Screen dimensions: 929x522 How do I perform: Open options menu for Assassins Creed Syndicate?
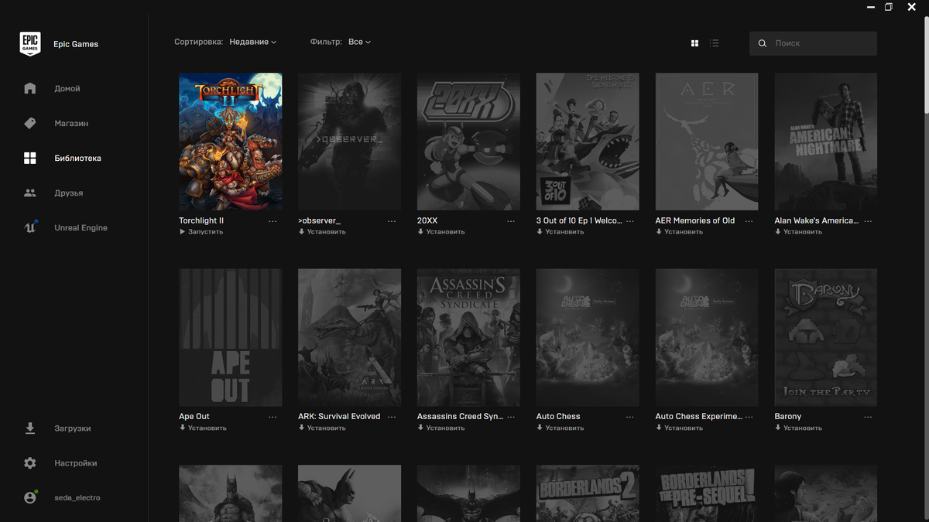click(x=511, y=417)
